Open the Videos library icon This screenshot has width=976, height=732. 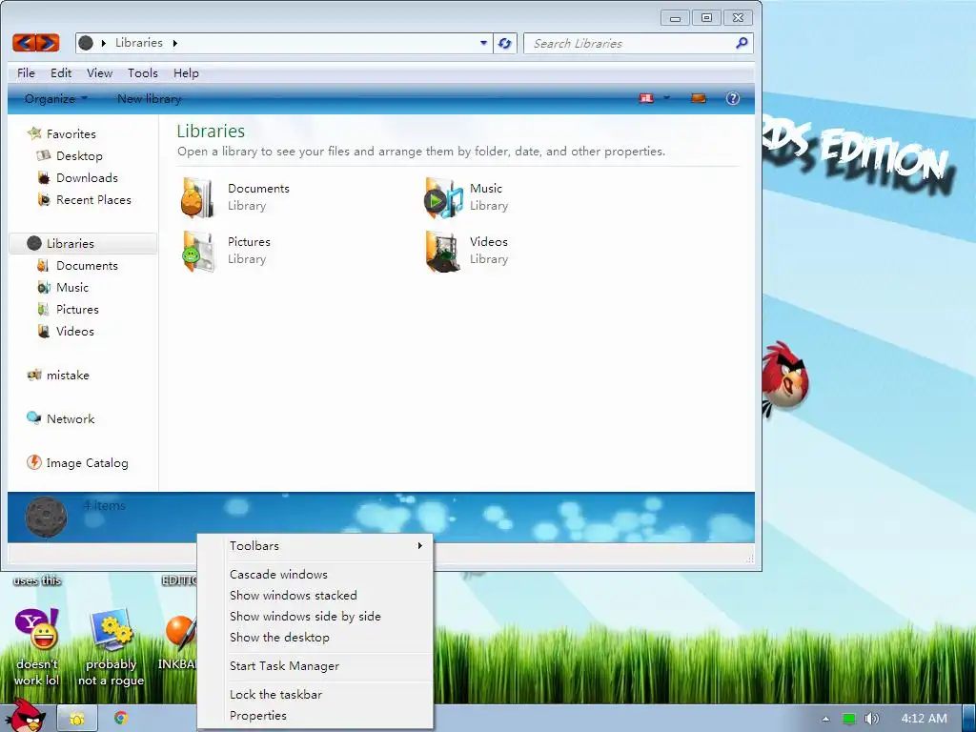442,251
